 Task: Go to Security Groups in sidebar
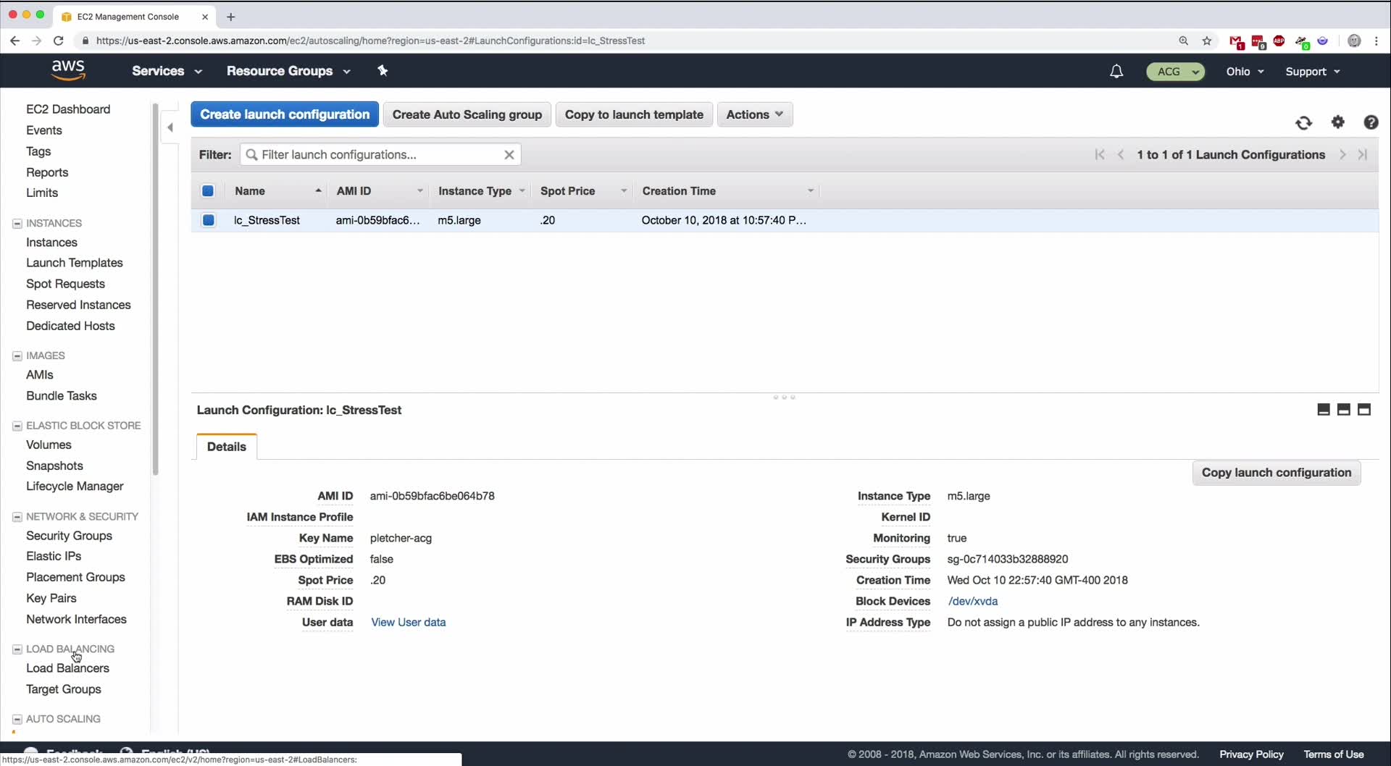point(70,536)
